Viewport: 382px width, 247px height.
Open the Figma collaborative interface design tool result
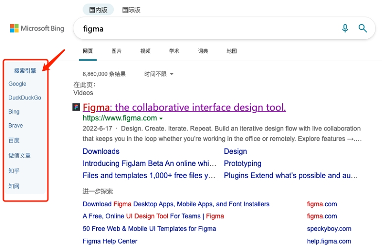click(184, 107)
